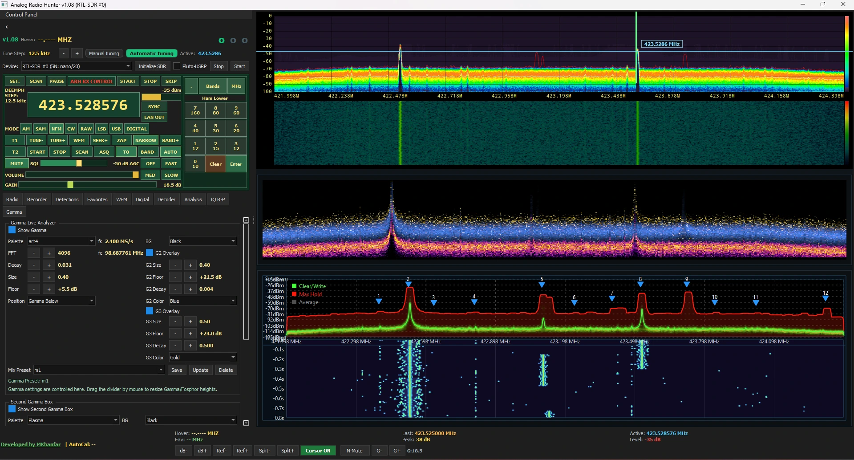Click the SYNC button
This screenshot has height=460, width=854.
[154, 106]
